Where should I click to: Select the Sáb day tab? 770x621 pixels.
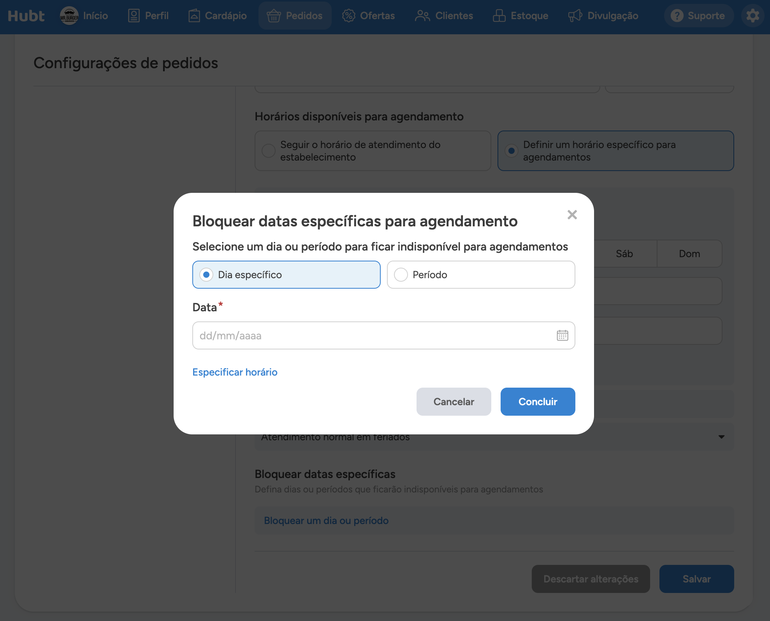[624, 254]
